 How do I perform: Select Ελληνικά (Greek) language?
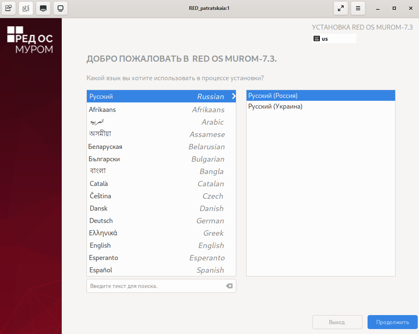161,233
